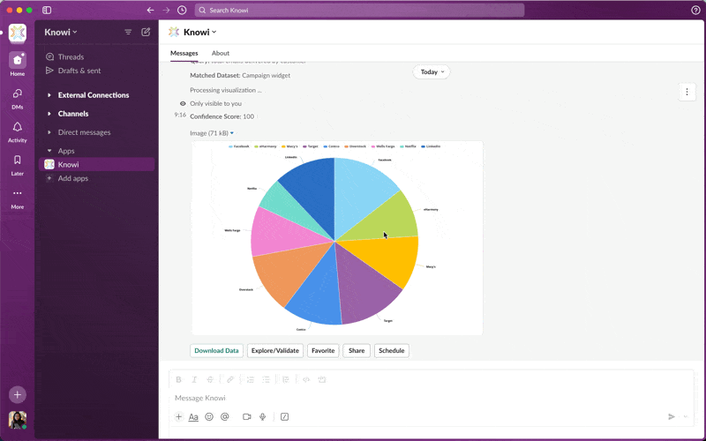Open send options dropdown arrow
706x441 pixels.
(x=686, y=416)
